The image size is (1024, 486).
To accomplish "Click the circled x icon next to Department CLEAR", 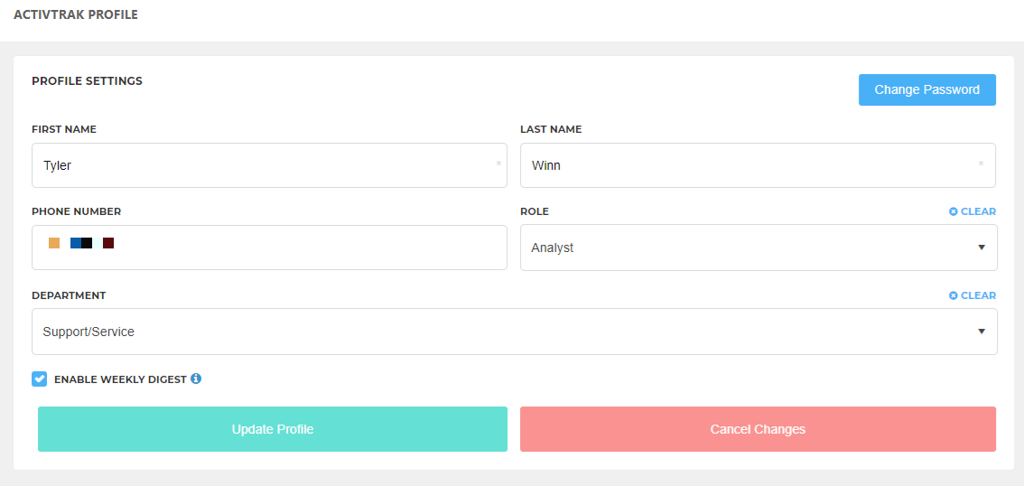I will pos(954,295).
